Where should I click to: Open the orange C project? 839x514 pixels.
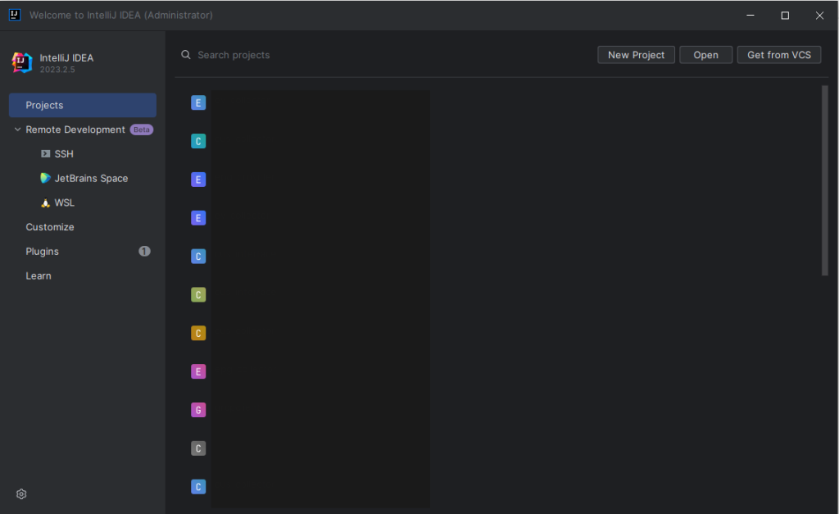point(198,334)
